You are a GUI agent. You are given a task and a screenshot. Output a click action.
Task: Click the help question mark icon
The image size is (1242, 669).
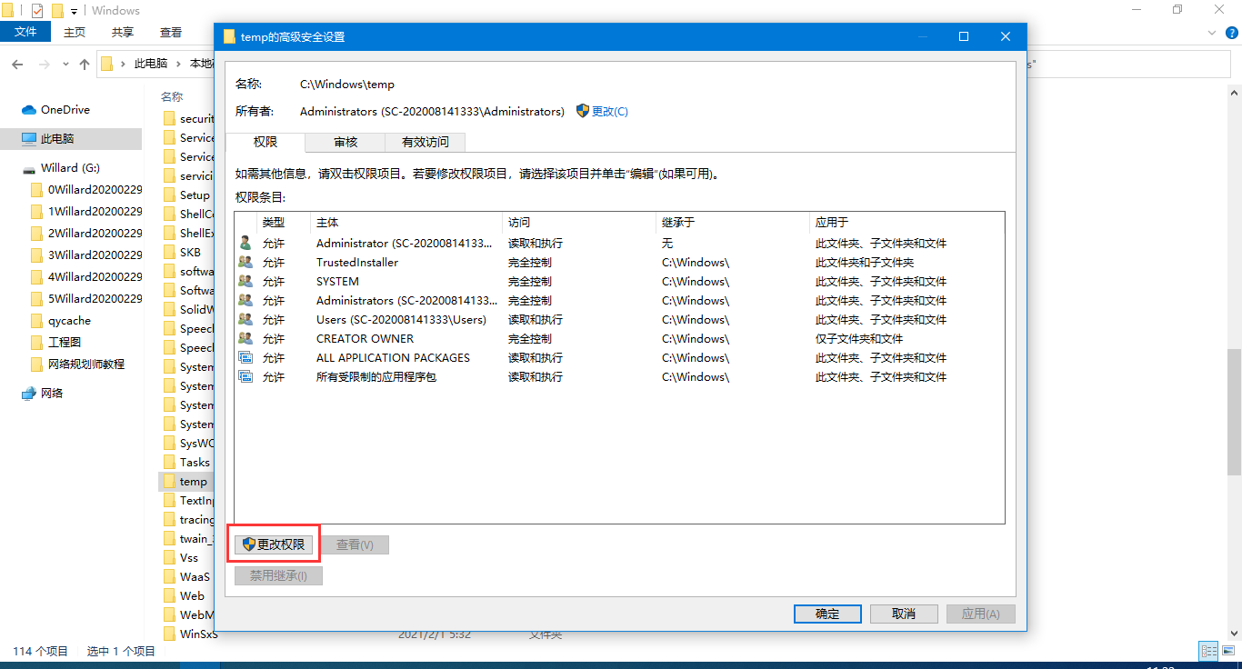[1232, 33]
